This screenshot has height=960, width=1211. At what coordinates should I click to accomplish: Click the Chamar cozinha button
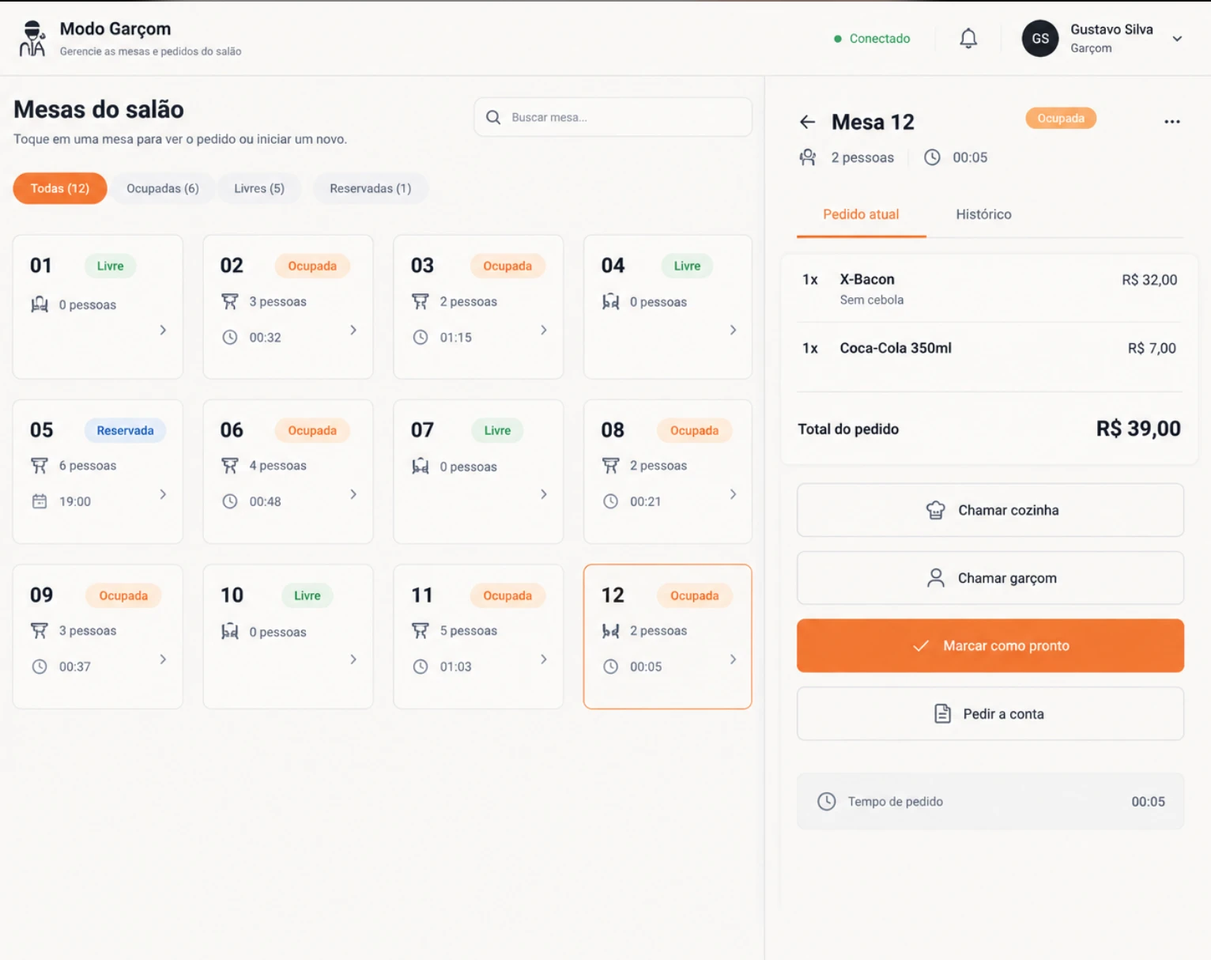(990, 510)
